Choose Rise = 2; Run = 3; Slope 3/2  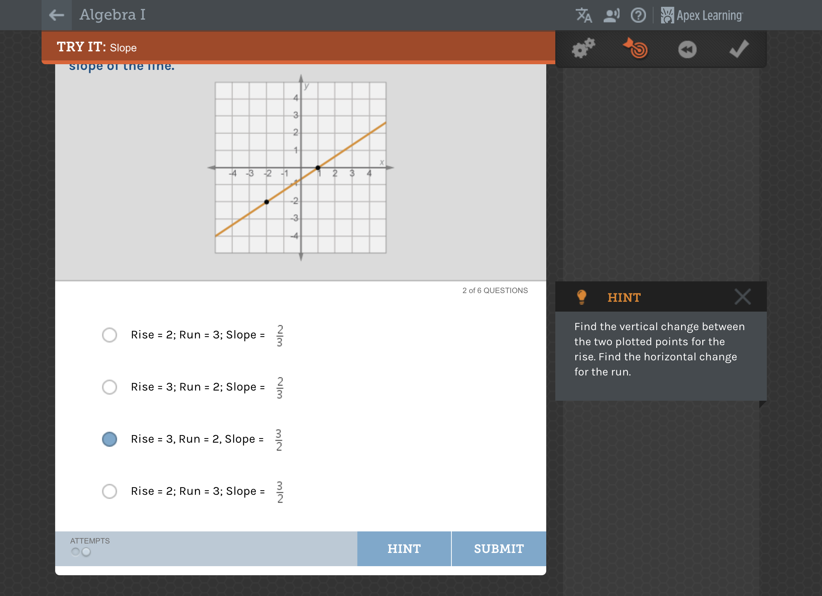click(x=110, y=491)
